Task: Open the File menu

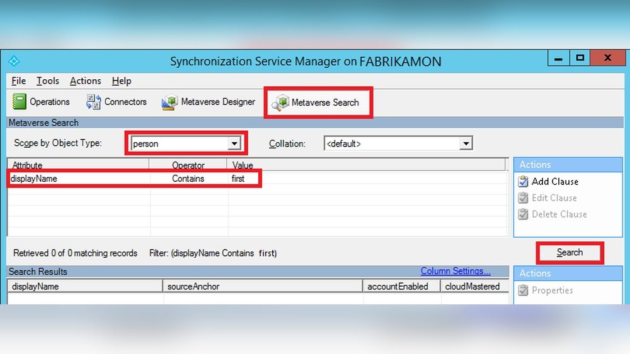Action: pyautogui.click(x=18, y=81)
